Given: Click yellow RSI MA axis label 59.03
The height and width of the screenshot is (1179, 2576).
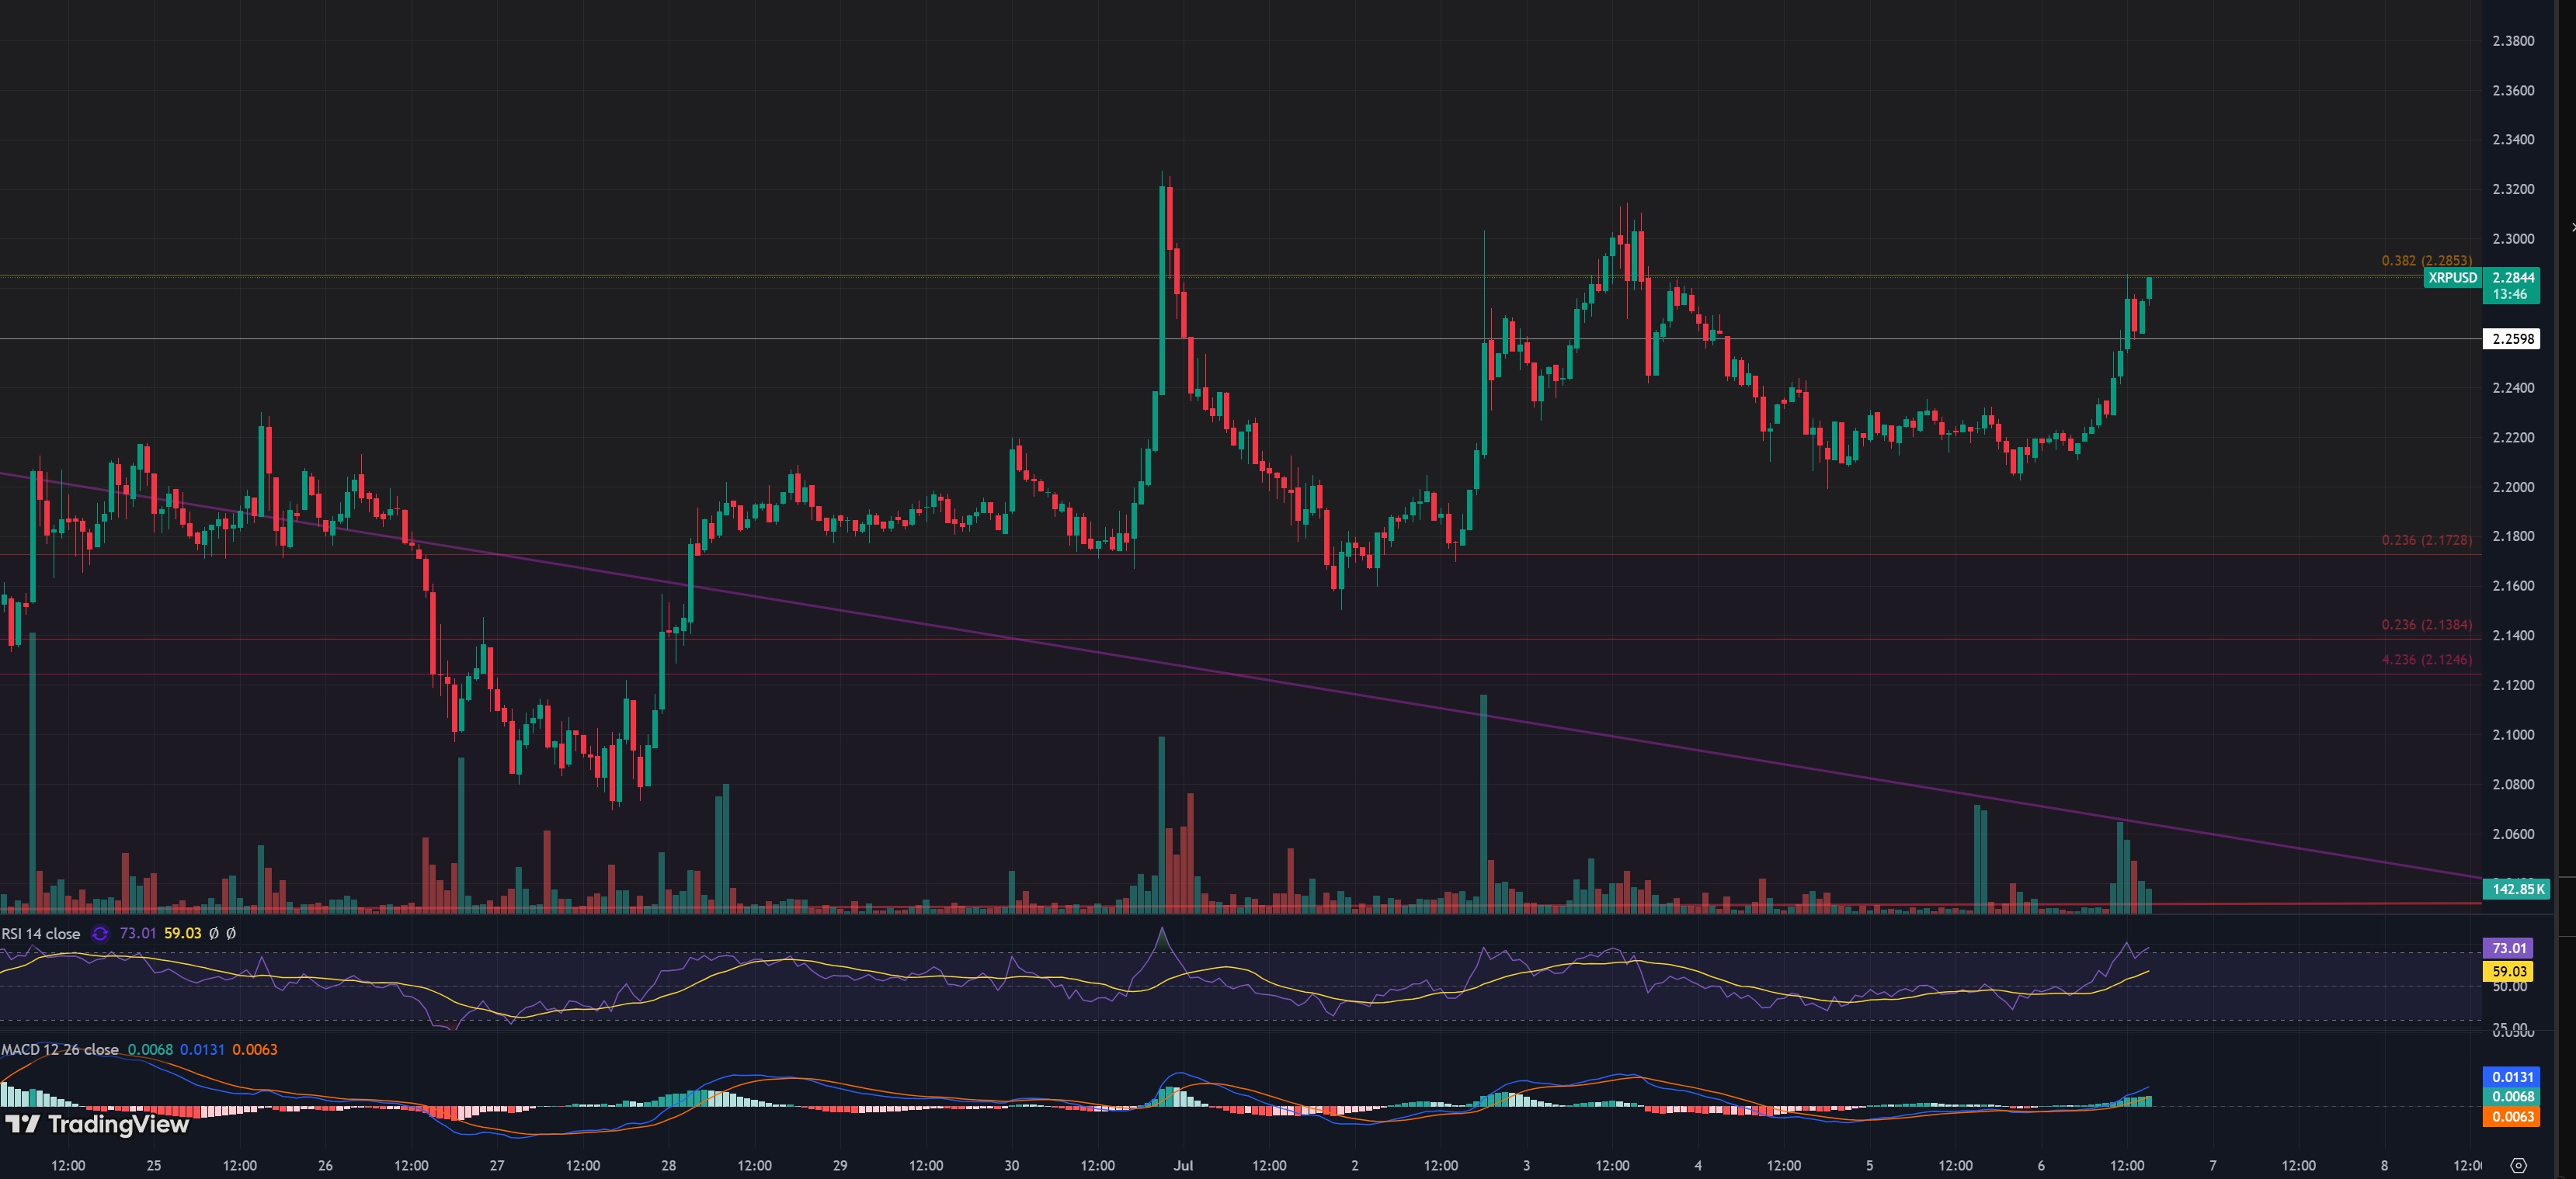Looking at the screenshot, I should pyautogui.click(x=2509, y=970).
